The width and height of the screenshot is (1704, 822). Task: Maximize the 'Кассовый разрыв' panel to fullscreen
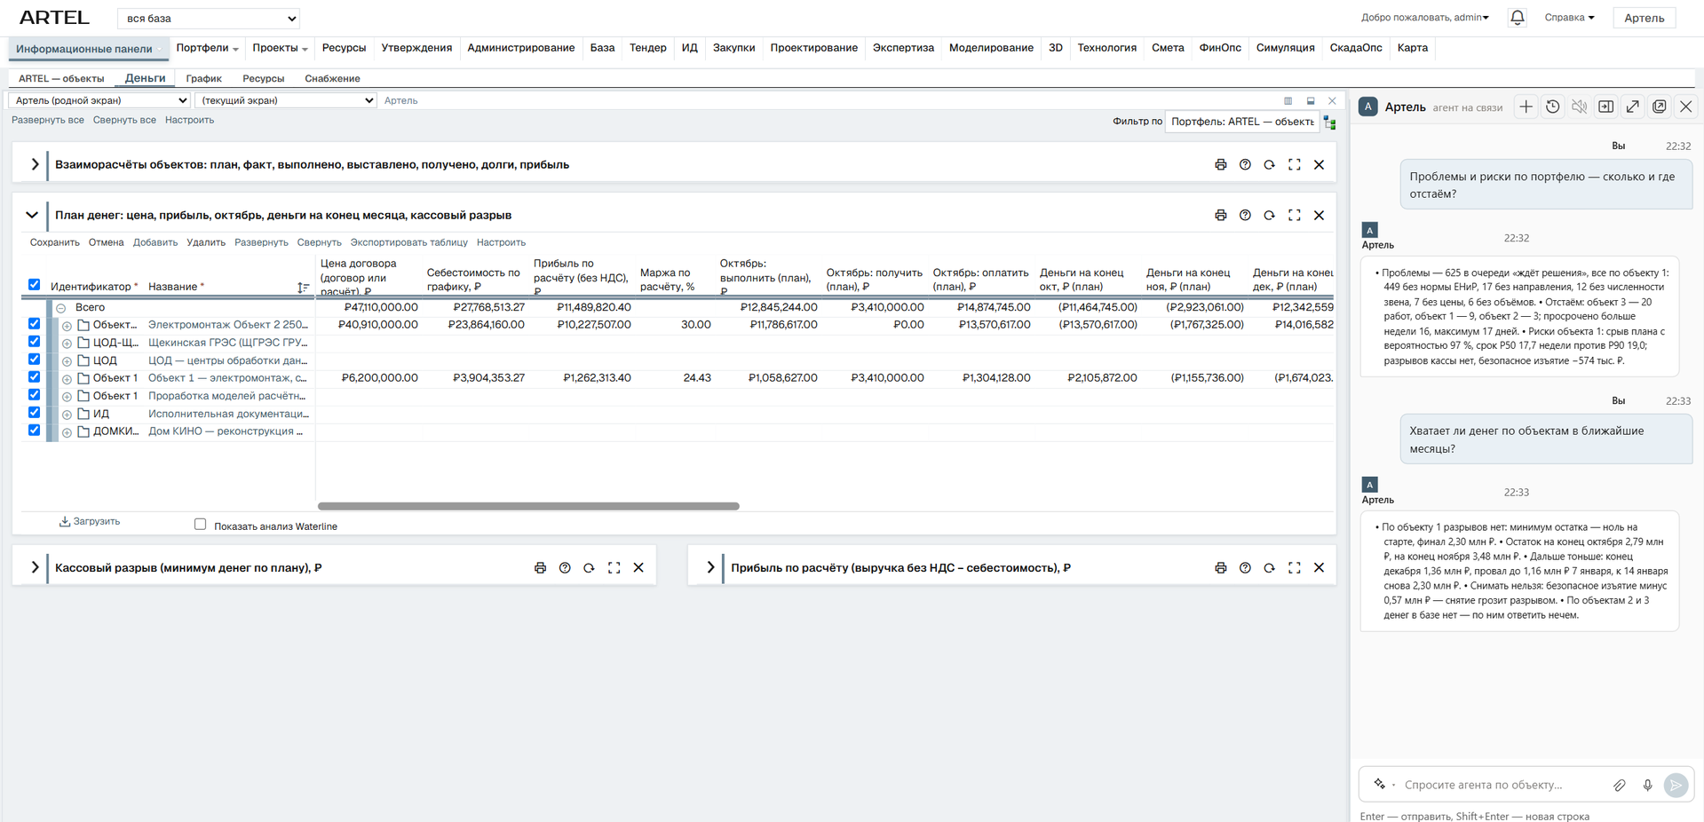tap(614, 568)
